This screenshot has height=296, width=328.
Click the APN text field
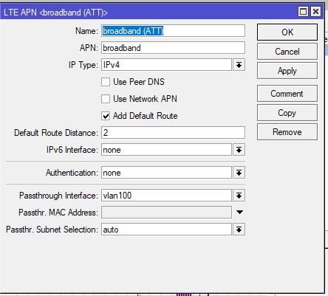(173, 48)
